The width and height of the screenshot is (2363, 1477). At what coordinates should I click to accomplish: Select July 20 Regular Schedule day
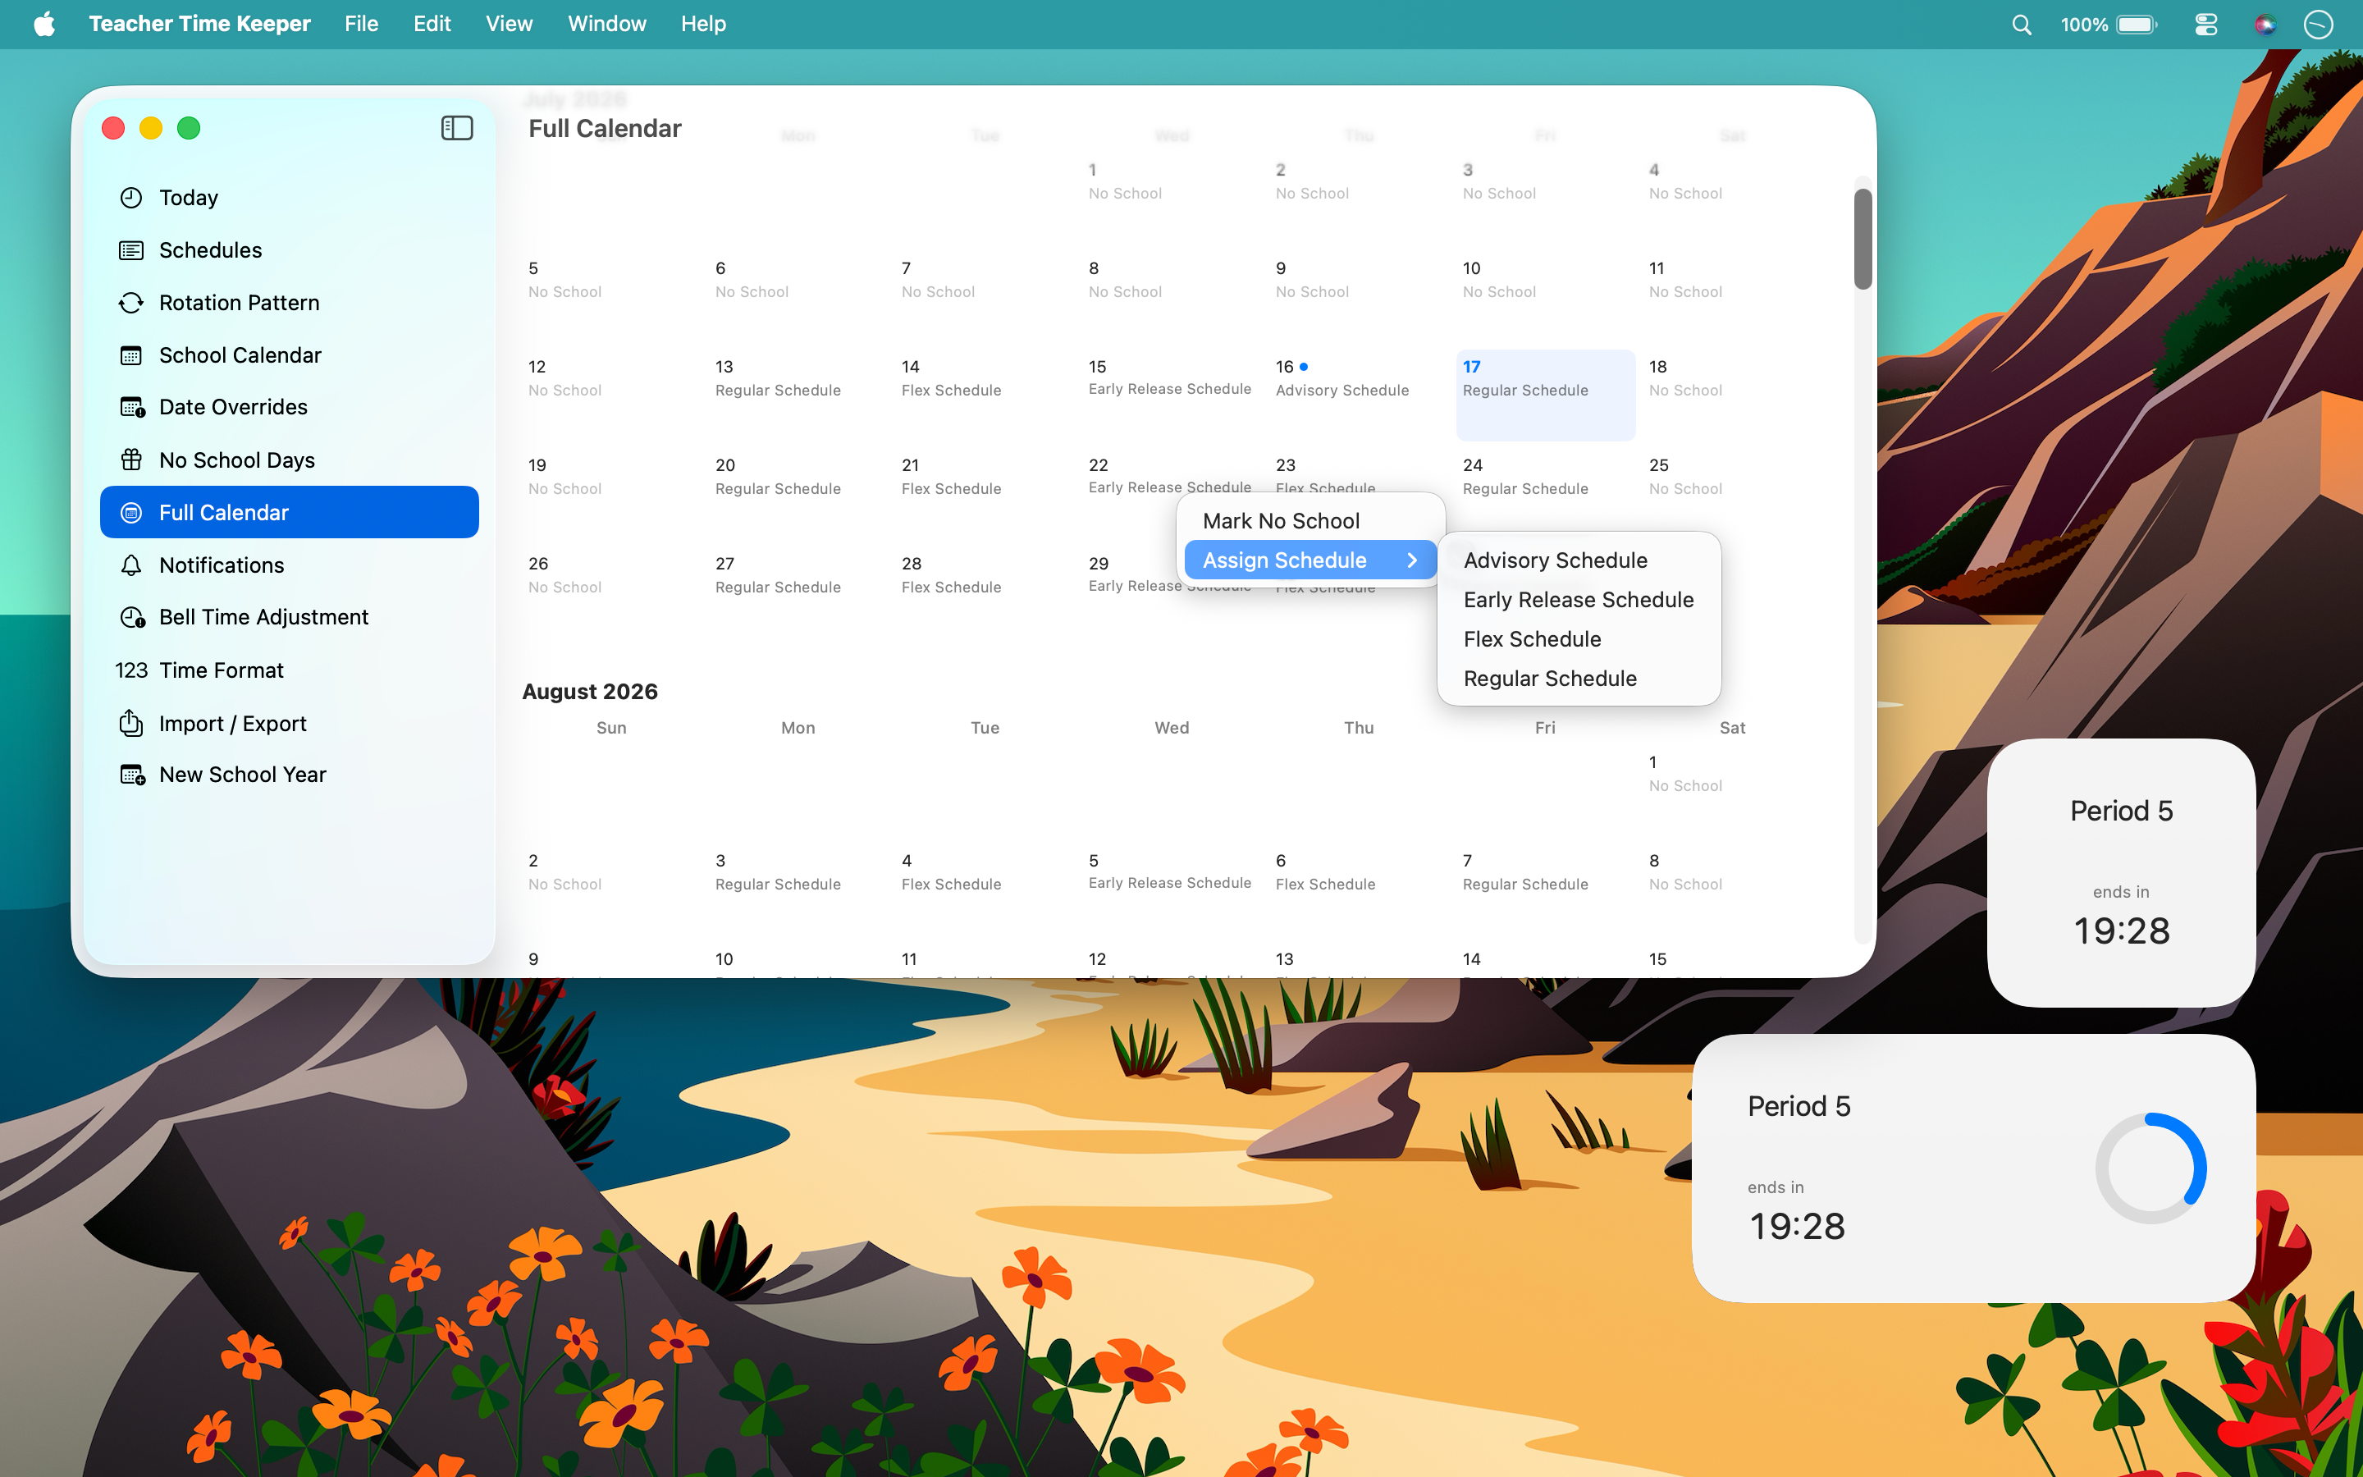tap(798, 493)
